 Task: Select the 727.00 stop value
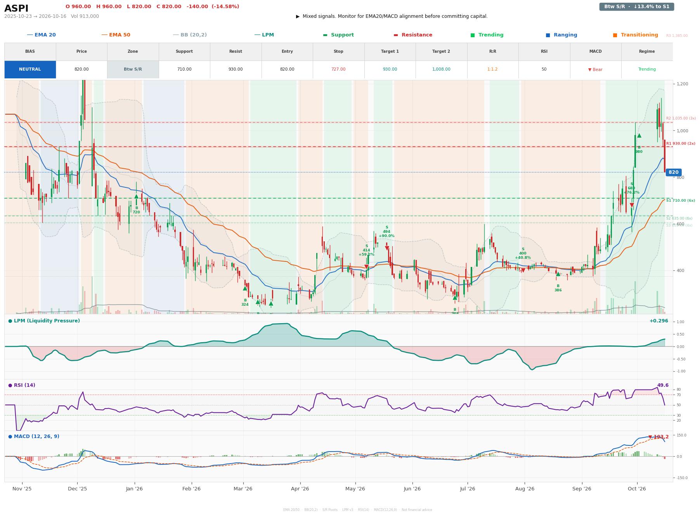338,69
